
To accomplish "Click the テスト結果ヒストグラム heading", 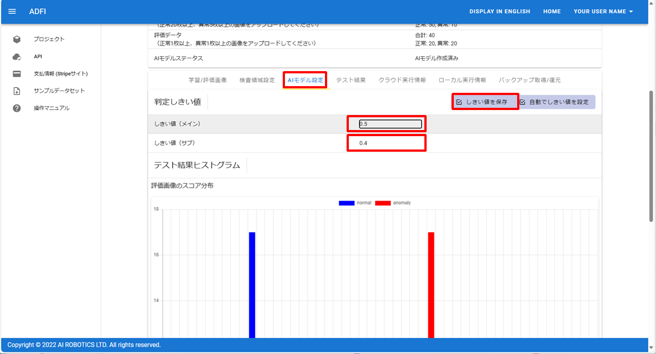I will [197, 165].
